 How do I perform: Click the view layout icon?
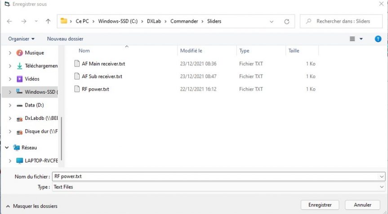pos(353,39)
